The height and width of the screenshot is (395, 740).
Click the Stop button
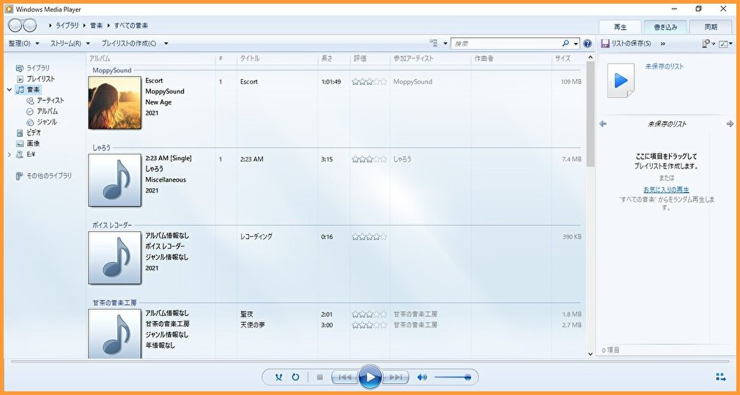click(x=319, y=377)
